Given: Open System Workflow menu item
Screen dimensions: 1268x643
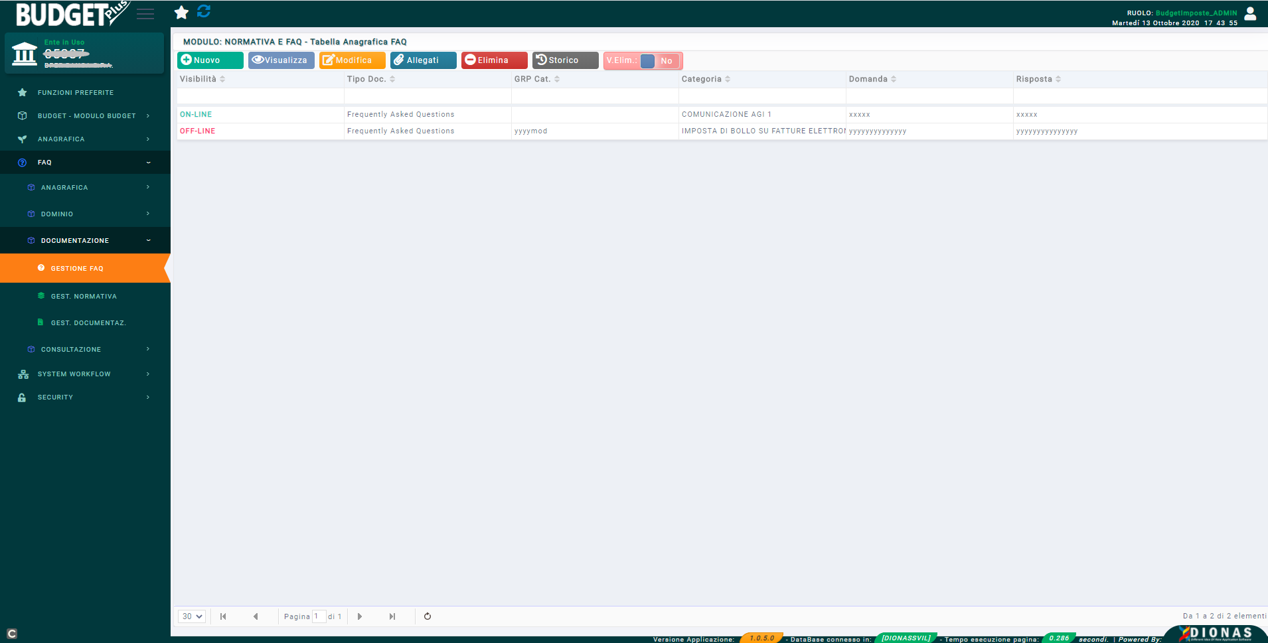Looking at the screenshot, I should pos(85,374).
